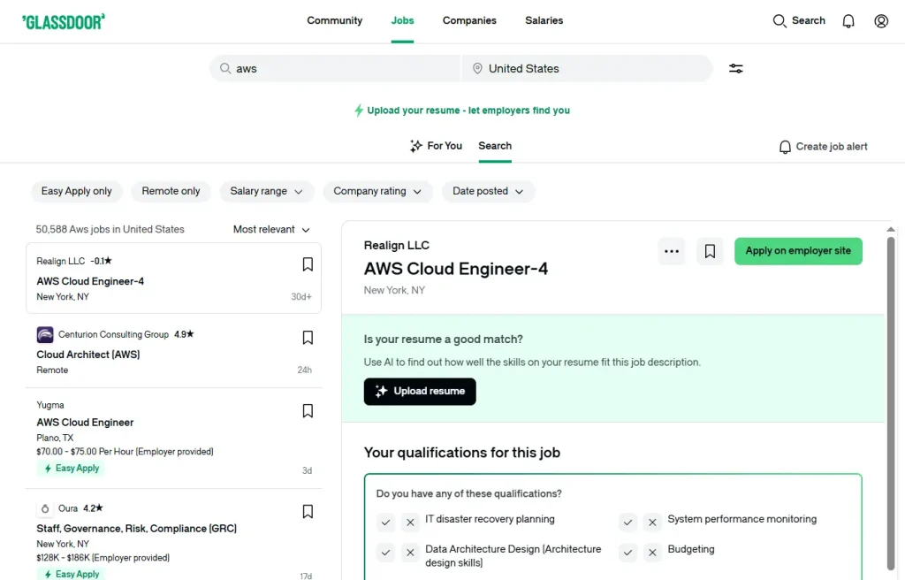
Task: Open the Glassdoor logo home link
Action: tap(64, 21)
